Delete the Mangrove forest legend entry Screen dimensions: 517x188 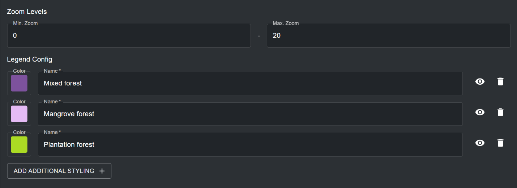(x=500, y=112)
